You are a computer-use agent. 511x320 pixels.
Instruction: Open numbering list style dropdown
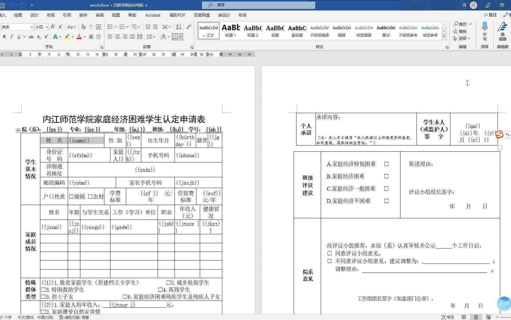(x=127, y=27)
